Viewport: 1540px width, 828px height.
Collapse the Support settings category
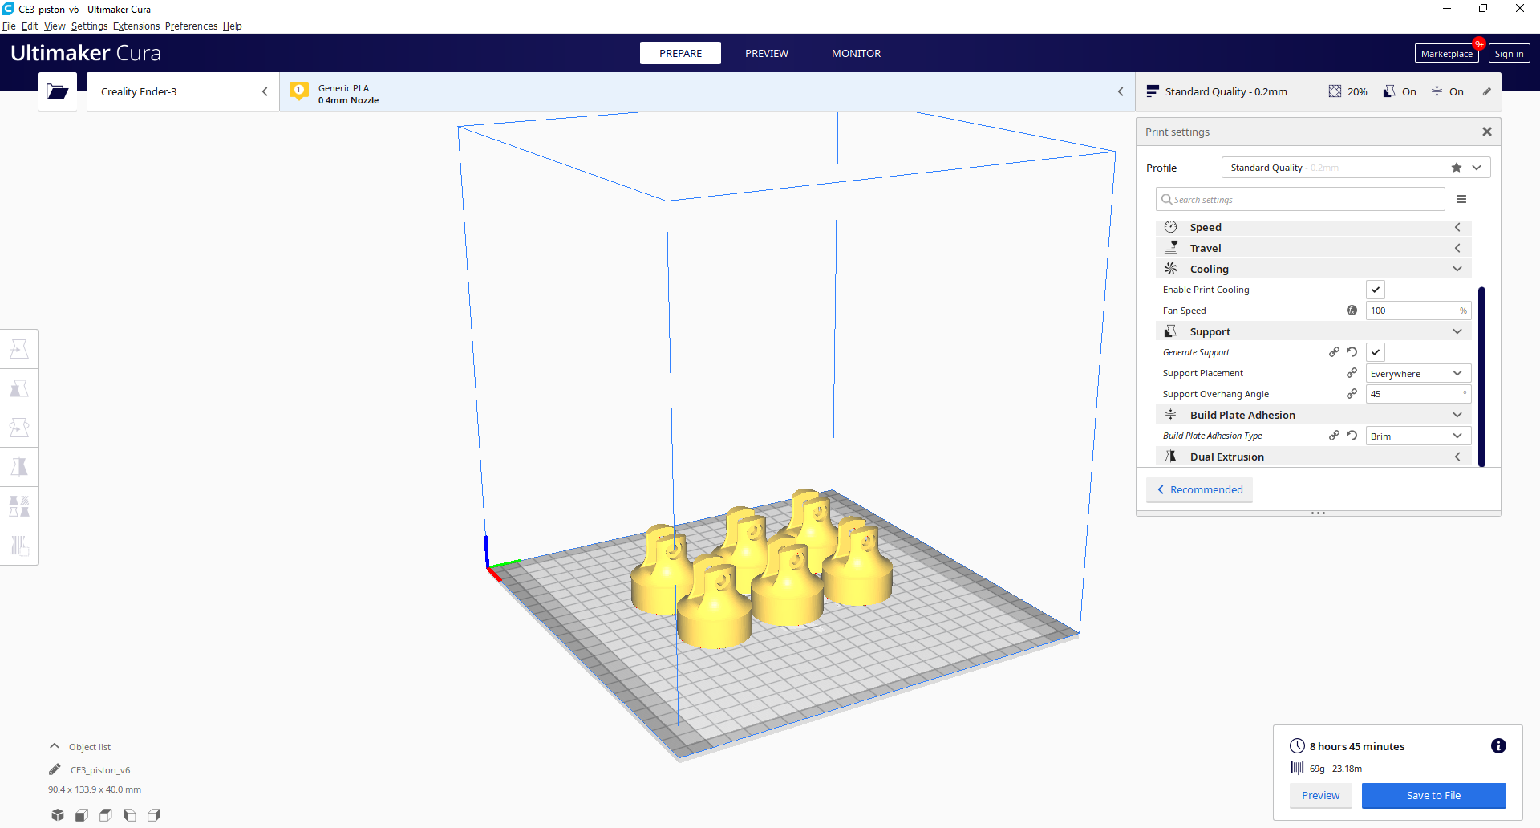1313,331
